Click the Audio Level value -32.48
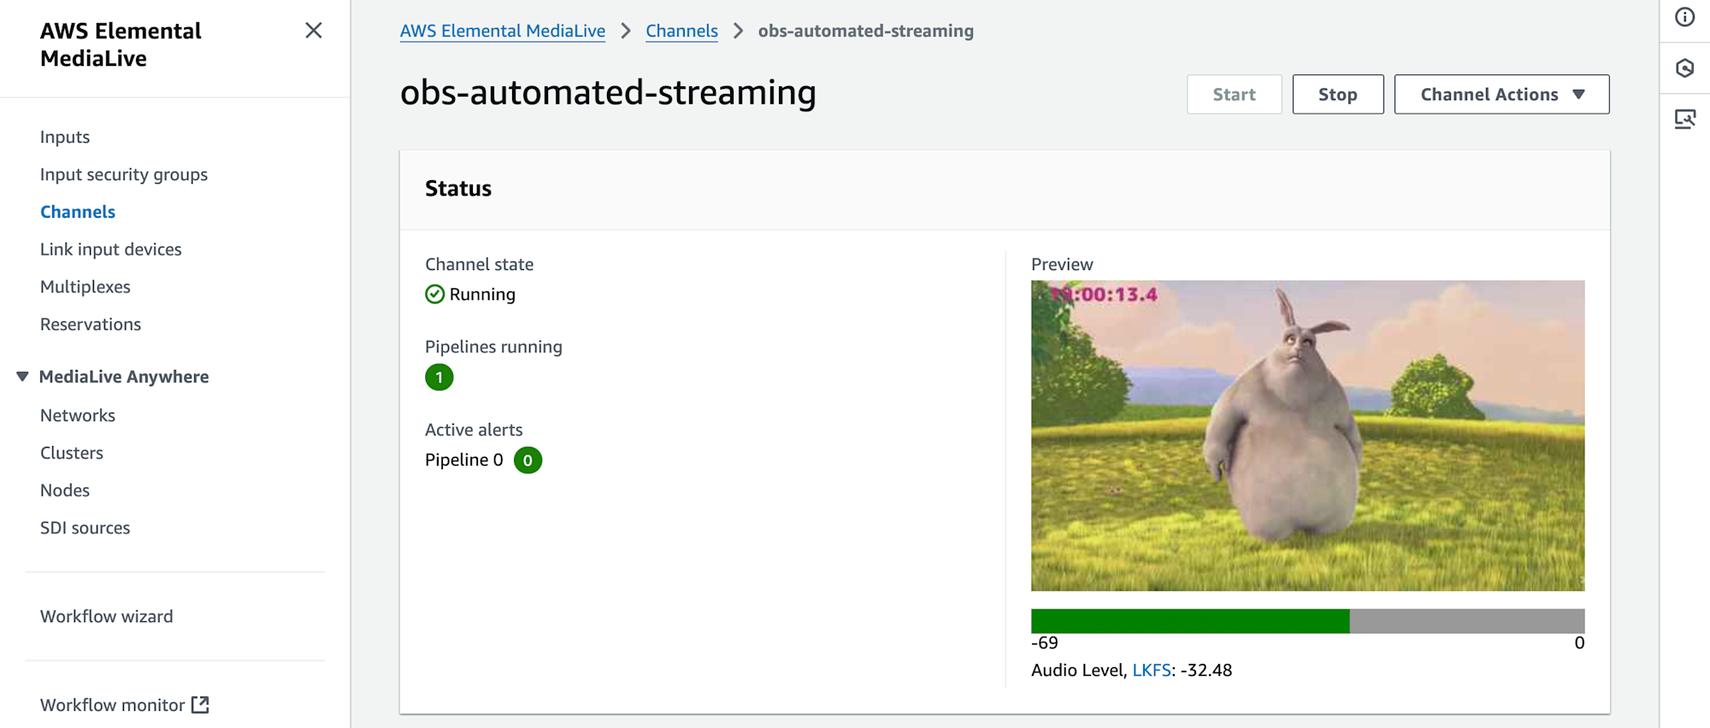This screenshot has width=1710, height=728. tap(1206, 670)
